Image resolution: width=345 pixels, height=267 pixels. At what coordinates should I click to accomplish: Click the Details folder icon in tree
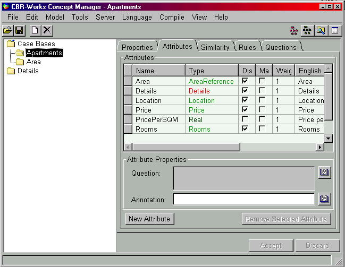tap(11, 71)
